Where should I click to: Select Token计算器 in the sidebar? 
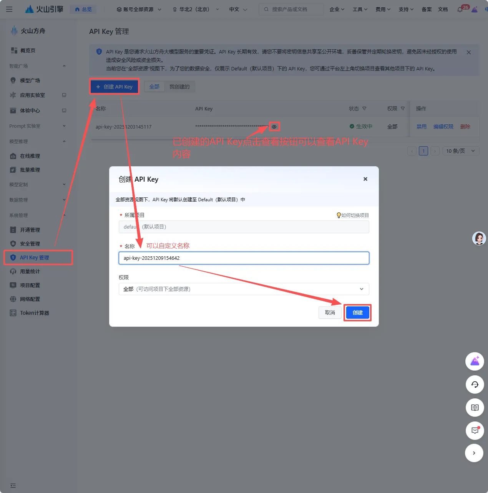click(x=34, y=313)
